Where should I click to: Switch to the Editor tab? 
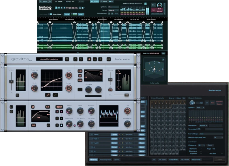tap(104, 1)
